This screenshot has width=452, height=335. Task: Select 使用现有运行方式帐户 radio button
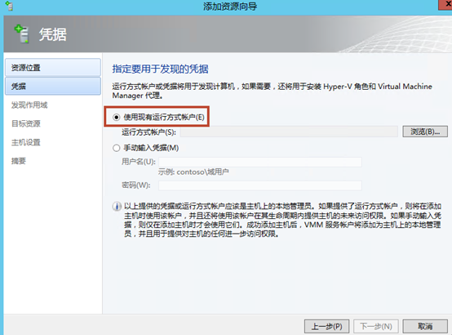pyautogui.click(x=116, y=118)
